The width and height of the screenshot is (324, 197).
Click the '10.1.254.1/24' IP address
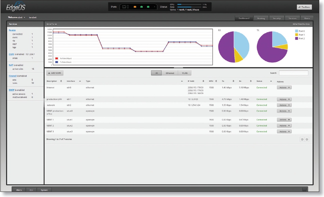[x=194, y=105]
